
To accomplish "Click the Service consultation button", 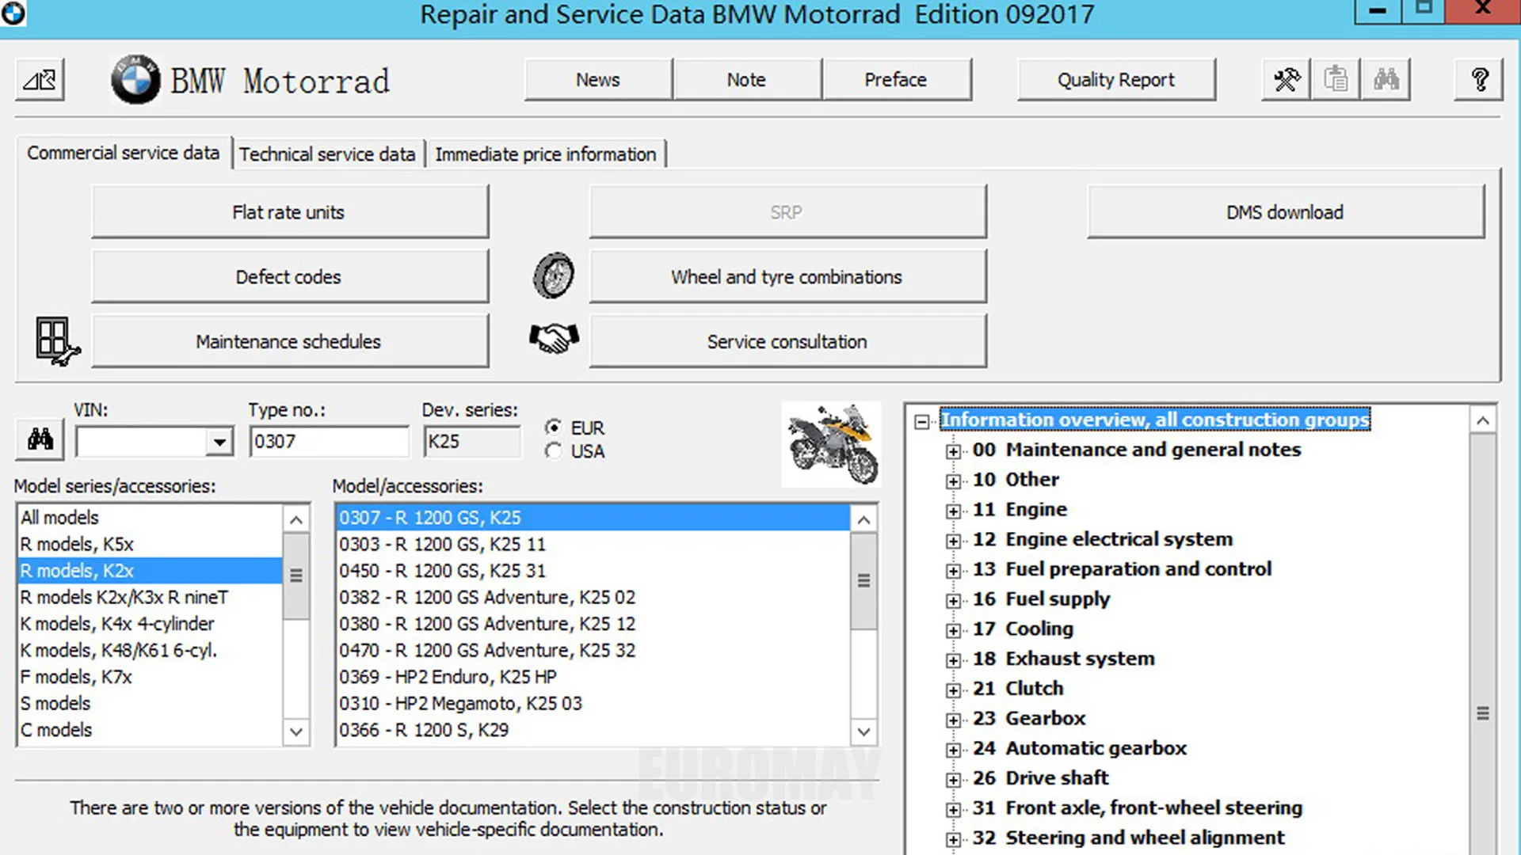I will coord(787,341).
